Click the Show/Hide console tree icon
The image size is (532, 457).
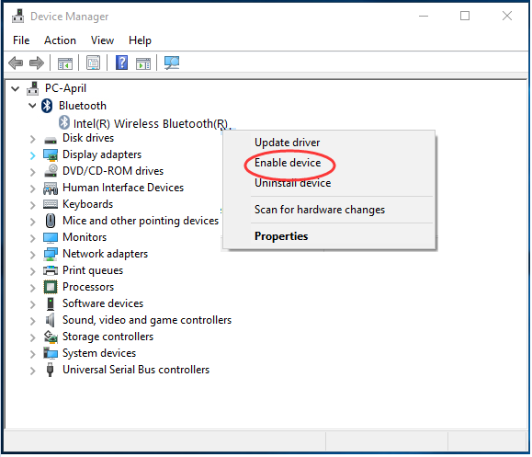click(65, 63)
